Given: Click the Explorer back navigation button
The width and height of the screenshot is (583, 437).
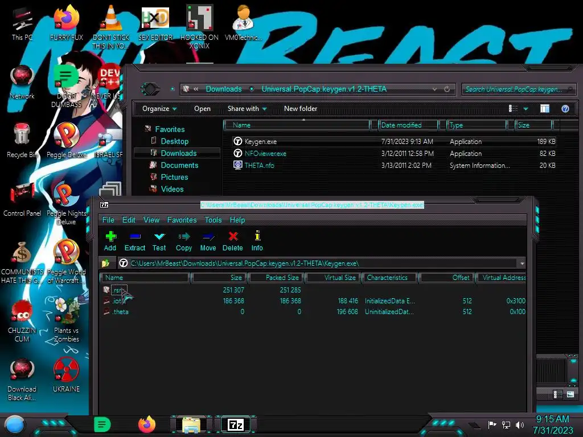Looking at the screenshot, I should (x=150, y=89).
